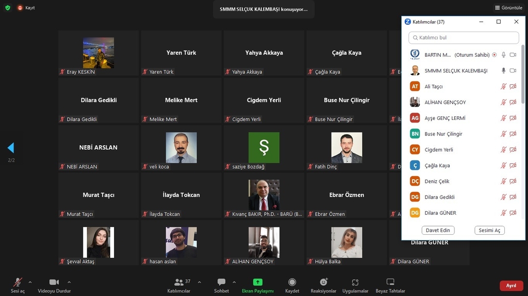Click the participants panel scrollbar
This screenshot has height=296, width=528.
click(523, 74)
